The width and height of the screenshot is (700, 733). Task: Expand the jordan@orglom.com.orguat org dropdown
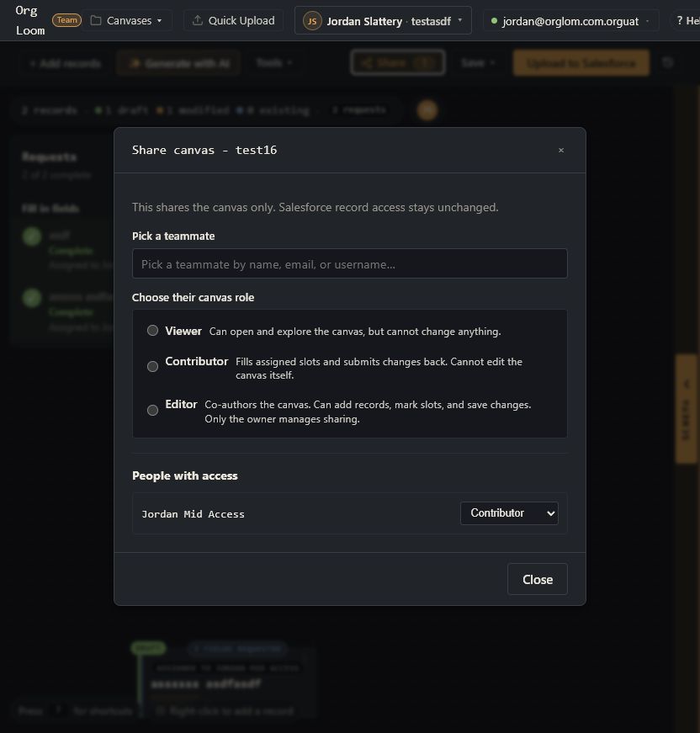[x=647, y=21]
